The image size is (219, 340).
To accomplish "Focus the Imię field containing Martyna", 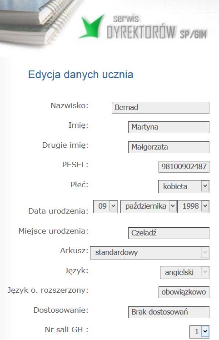I will pos(169,127).
